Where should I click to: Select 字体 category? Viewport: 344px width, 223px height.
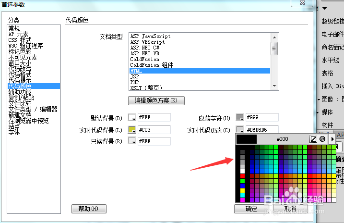click(34, 132)
